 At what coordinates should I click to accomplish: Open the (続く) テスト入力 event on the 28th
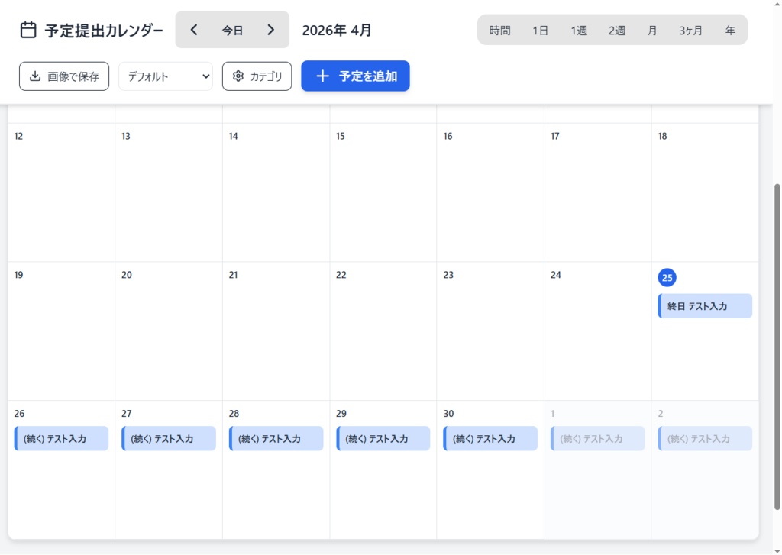click(x=276, y=439)
